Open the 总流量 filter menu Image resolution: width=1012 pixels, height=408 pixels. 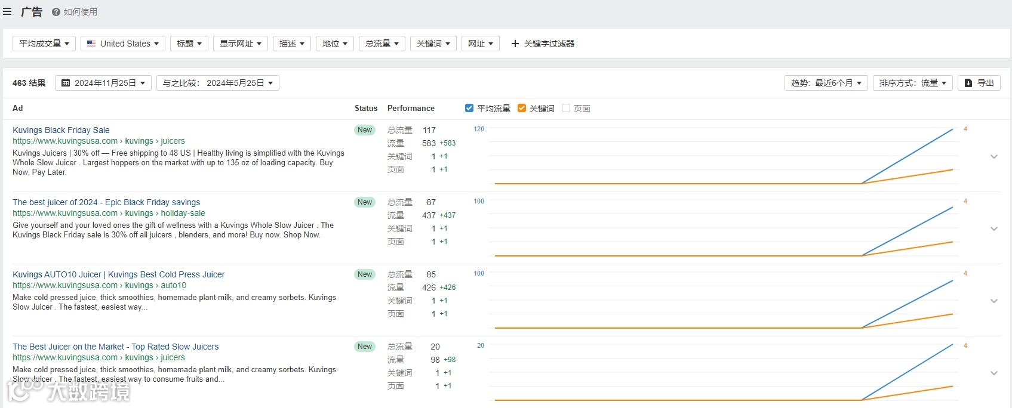[x=382, y=44]
